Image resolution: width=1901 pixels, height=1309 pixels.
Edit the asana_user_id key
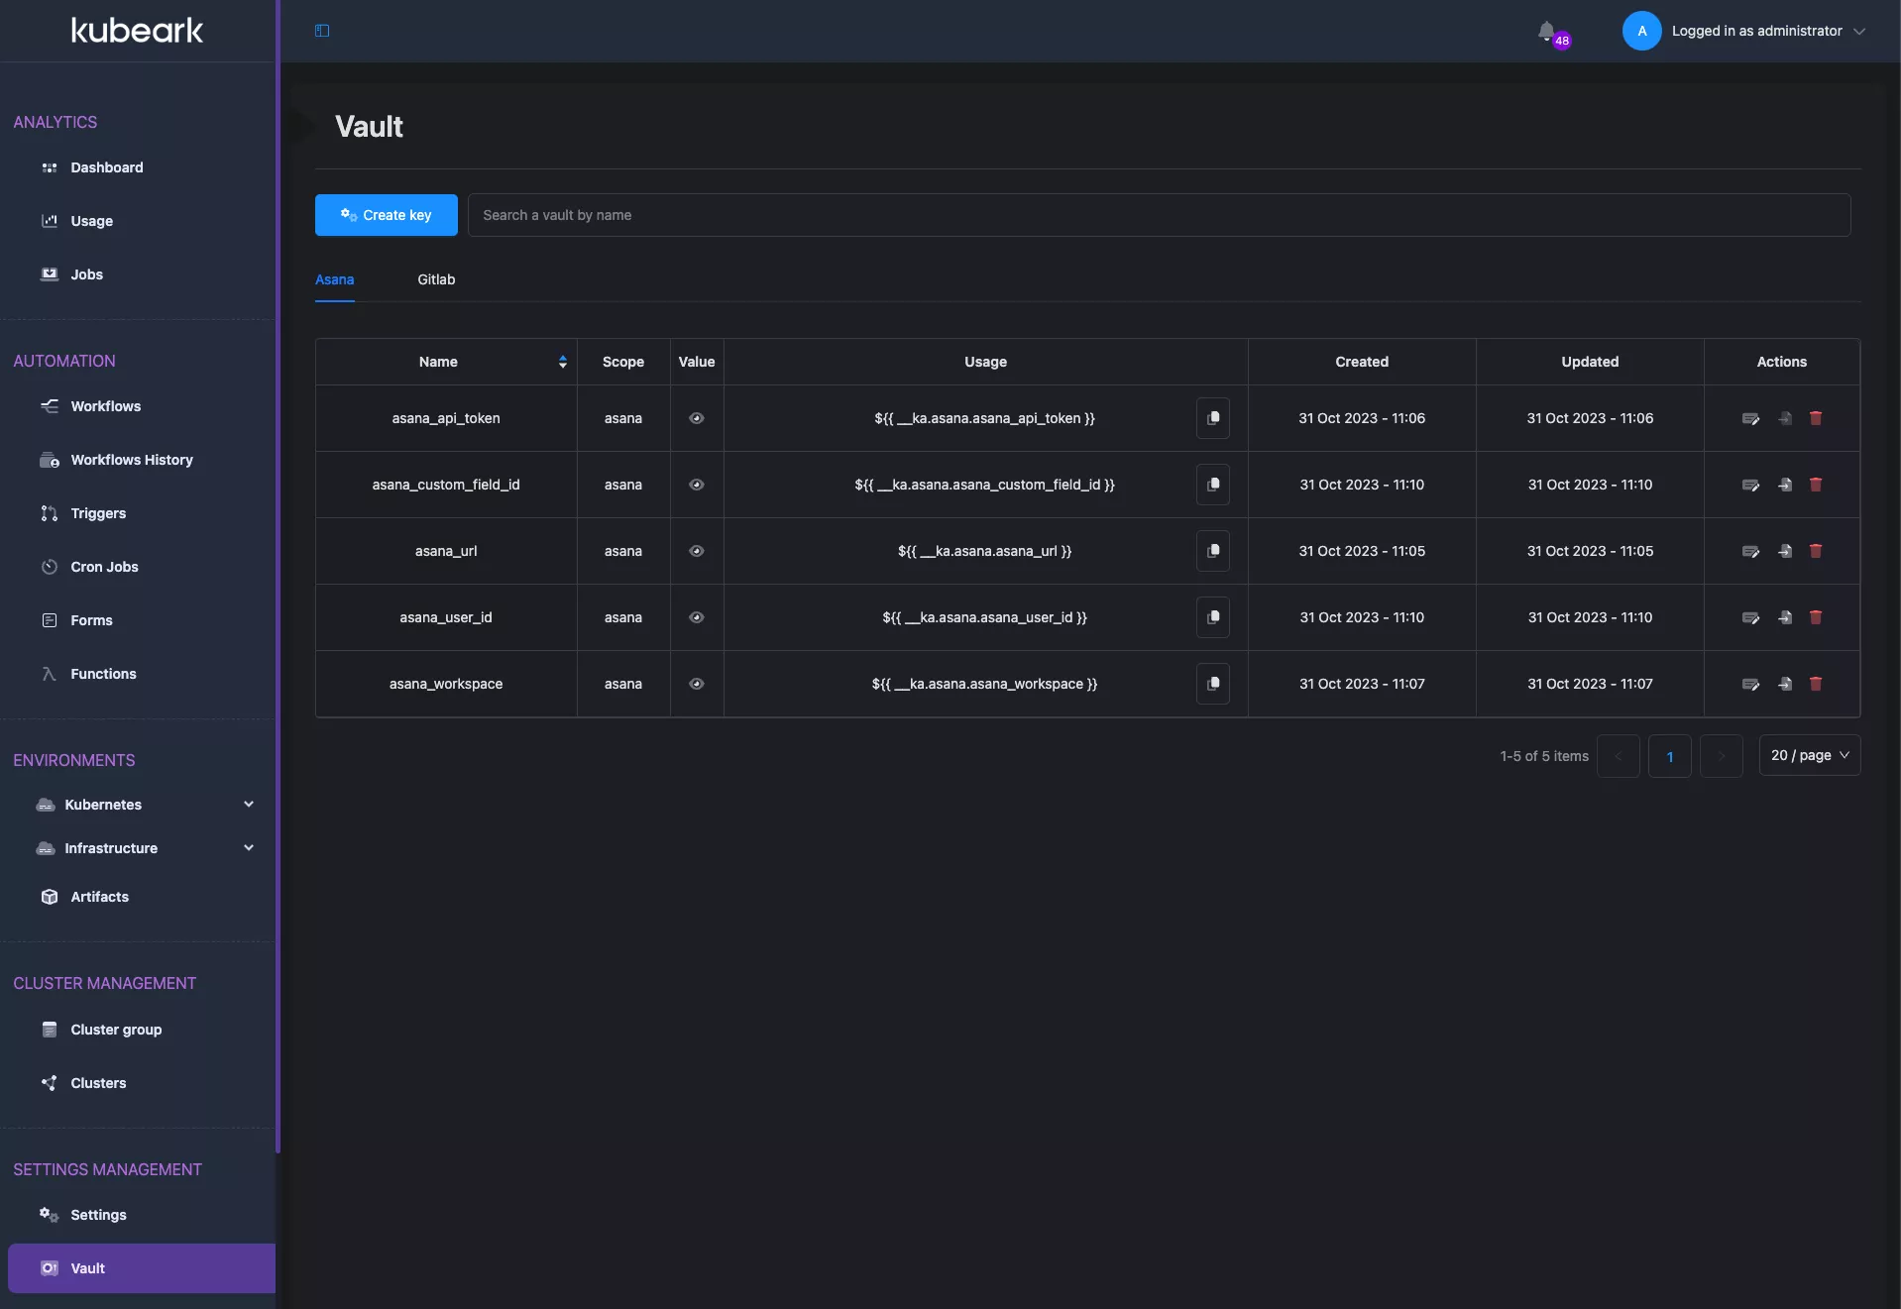[1750, 617]
